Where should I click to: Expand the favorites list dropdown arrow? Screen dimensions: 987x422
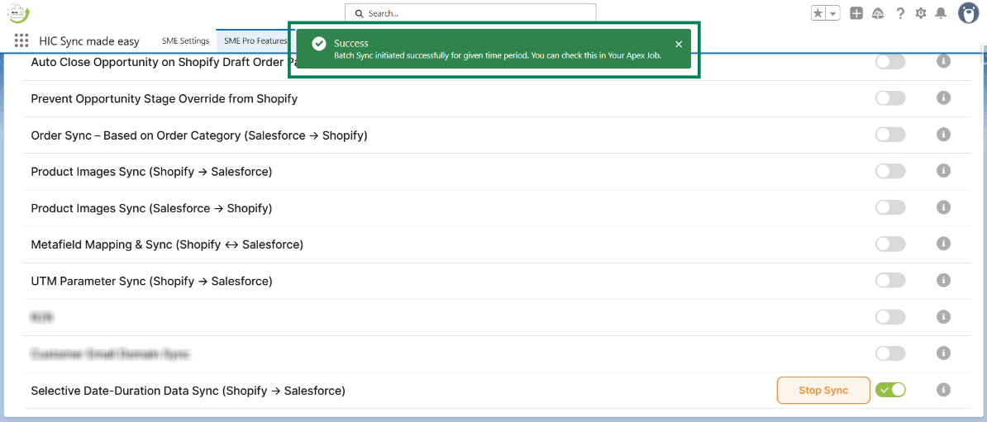832,13
